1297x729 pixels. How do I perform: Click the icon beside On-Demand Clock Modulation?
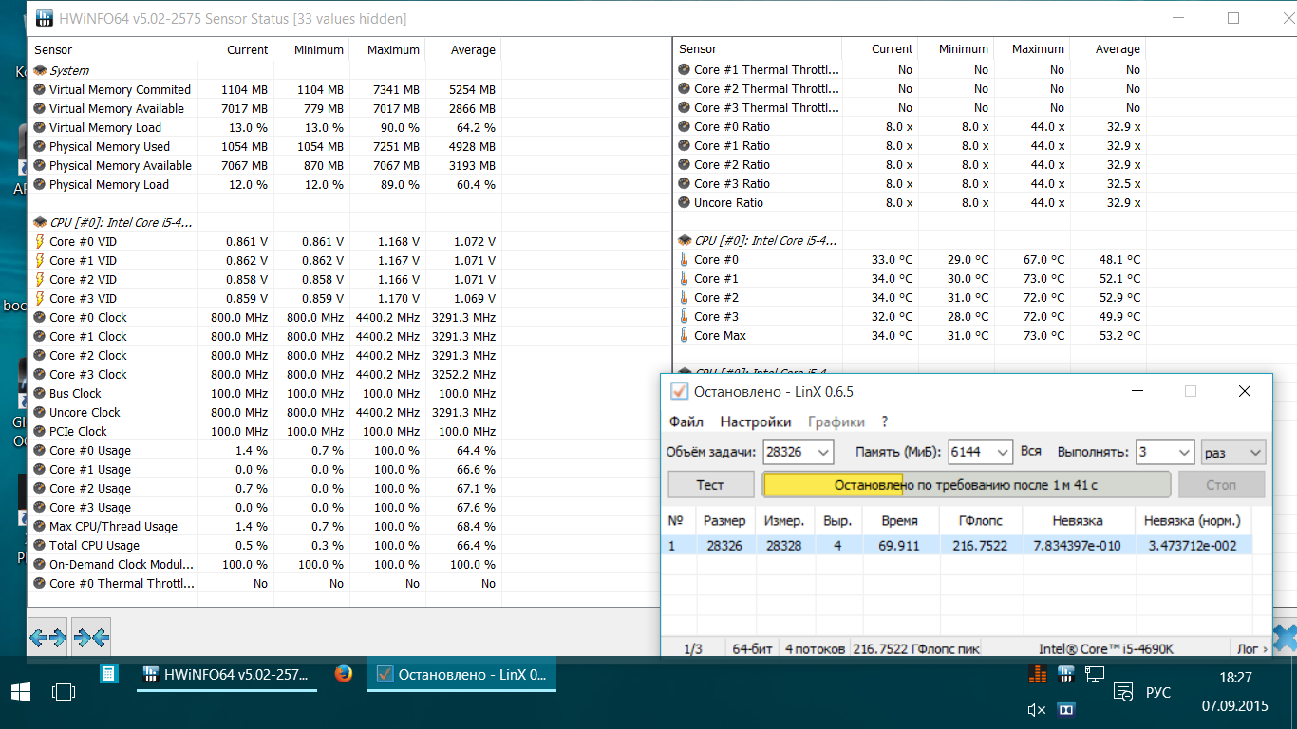pyautogui.click(x=39, y=564)
